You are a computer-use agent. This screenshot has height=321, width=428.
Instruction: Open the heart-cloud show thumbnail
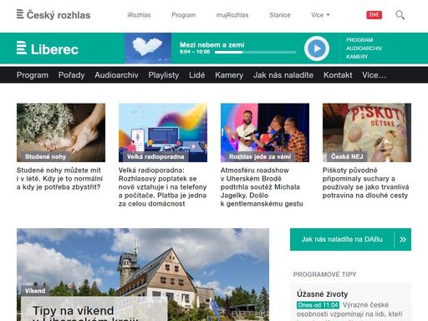148,48
